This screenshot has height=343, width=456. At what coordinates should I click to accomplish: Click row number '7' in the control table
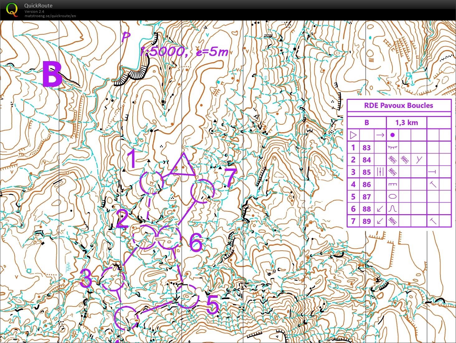353,221
